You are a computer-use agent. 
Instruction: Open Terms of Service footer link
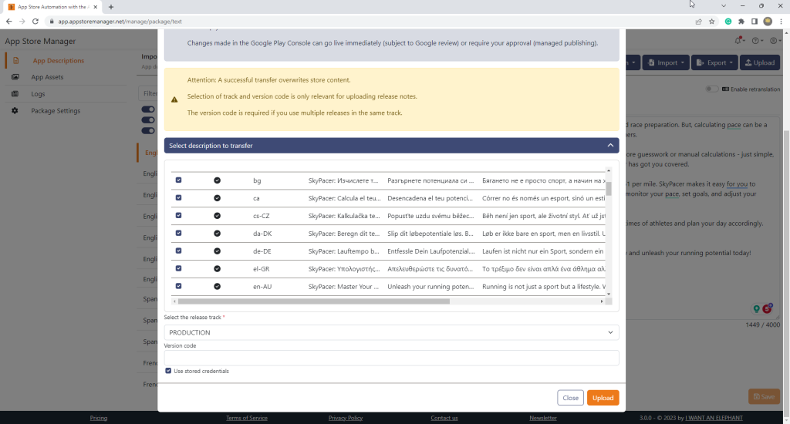tap(246, 418)
